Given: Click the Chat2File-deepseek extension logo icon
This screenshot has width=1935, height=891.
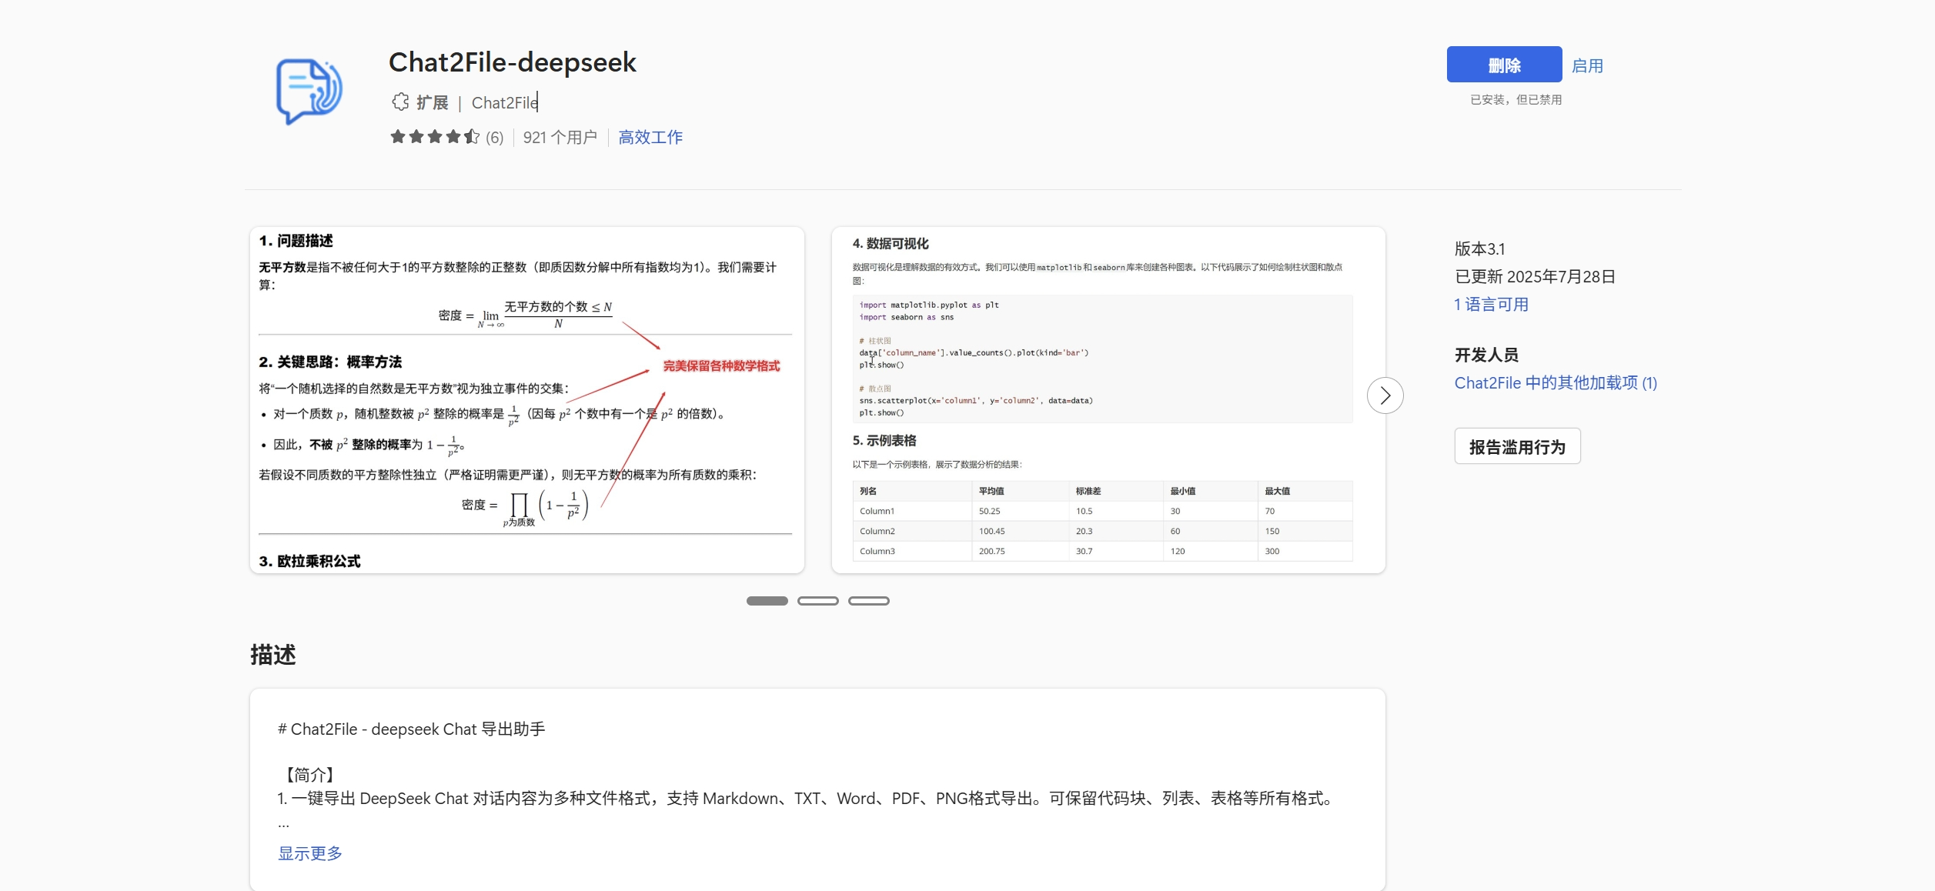Looking at the screenshot, I should (x=309, y=91).
